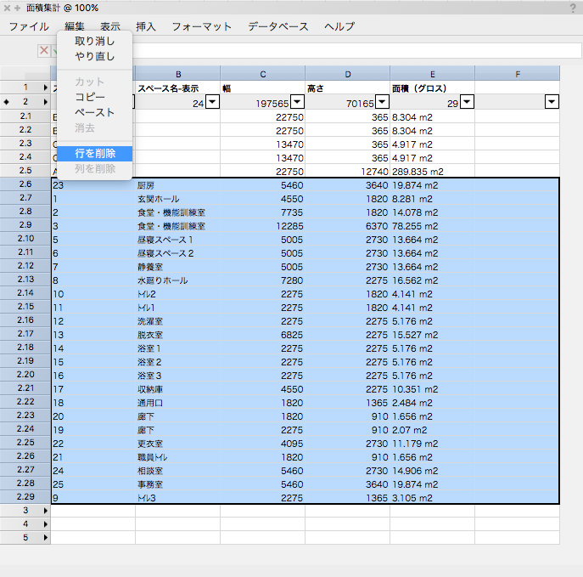Select row header 2.29
The height and width of the screenshot is (577, 583).
coord(25,497)
